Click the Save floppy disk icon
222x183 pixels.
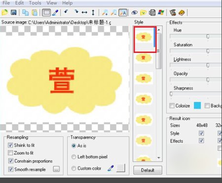[13, 12]
